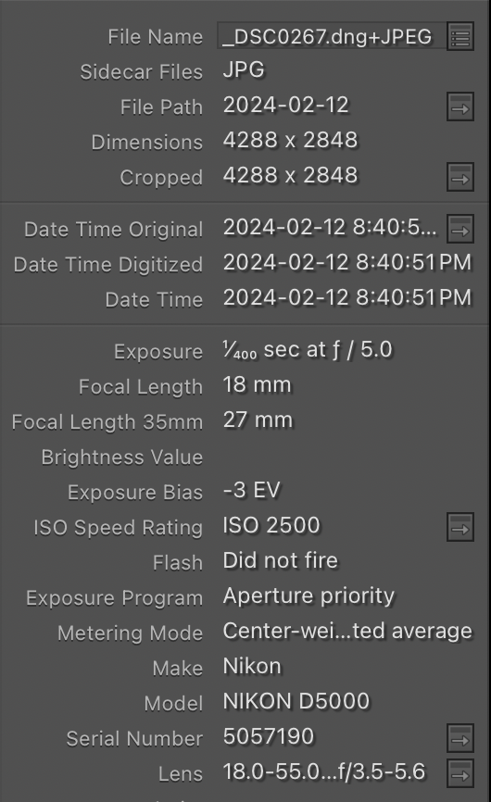The width and height of the screenshot is (491, 802).
Task: Click arrow icon next to Serial Number
Action: click(460, 738)
